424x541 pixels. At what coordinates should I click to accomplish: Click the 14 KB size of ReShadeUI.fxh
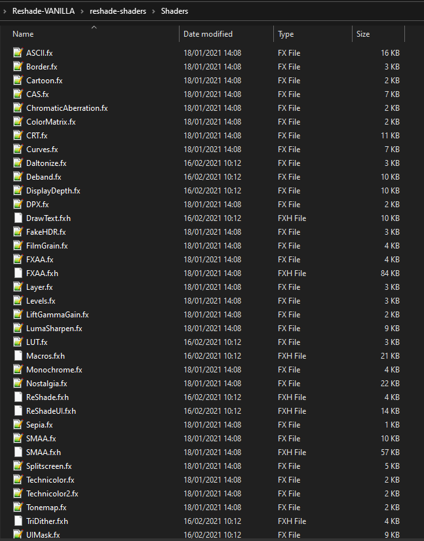pos(390,411)
